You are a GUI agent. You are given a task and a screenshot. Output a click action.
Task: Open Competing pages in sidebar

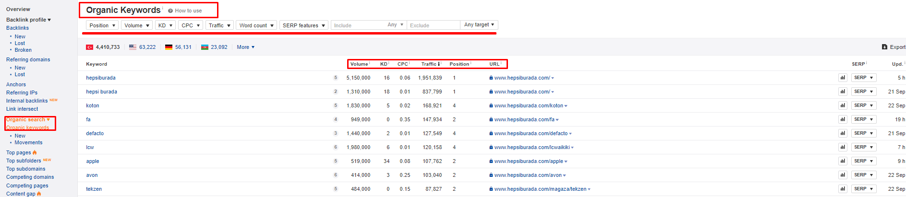click(x=27, y=185)
